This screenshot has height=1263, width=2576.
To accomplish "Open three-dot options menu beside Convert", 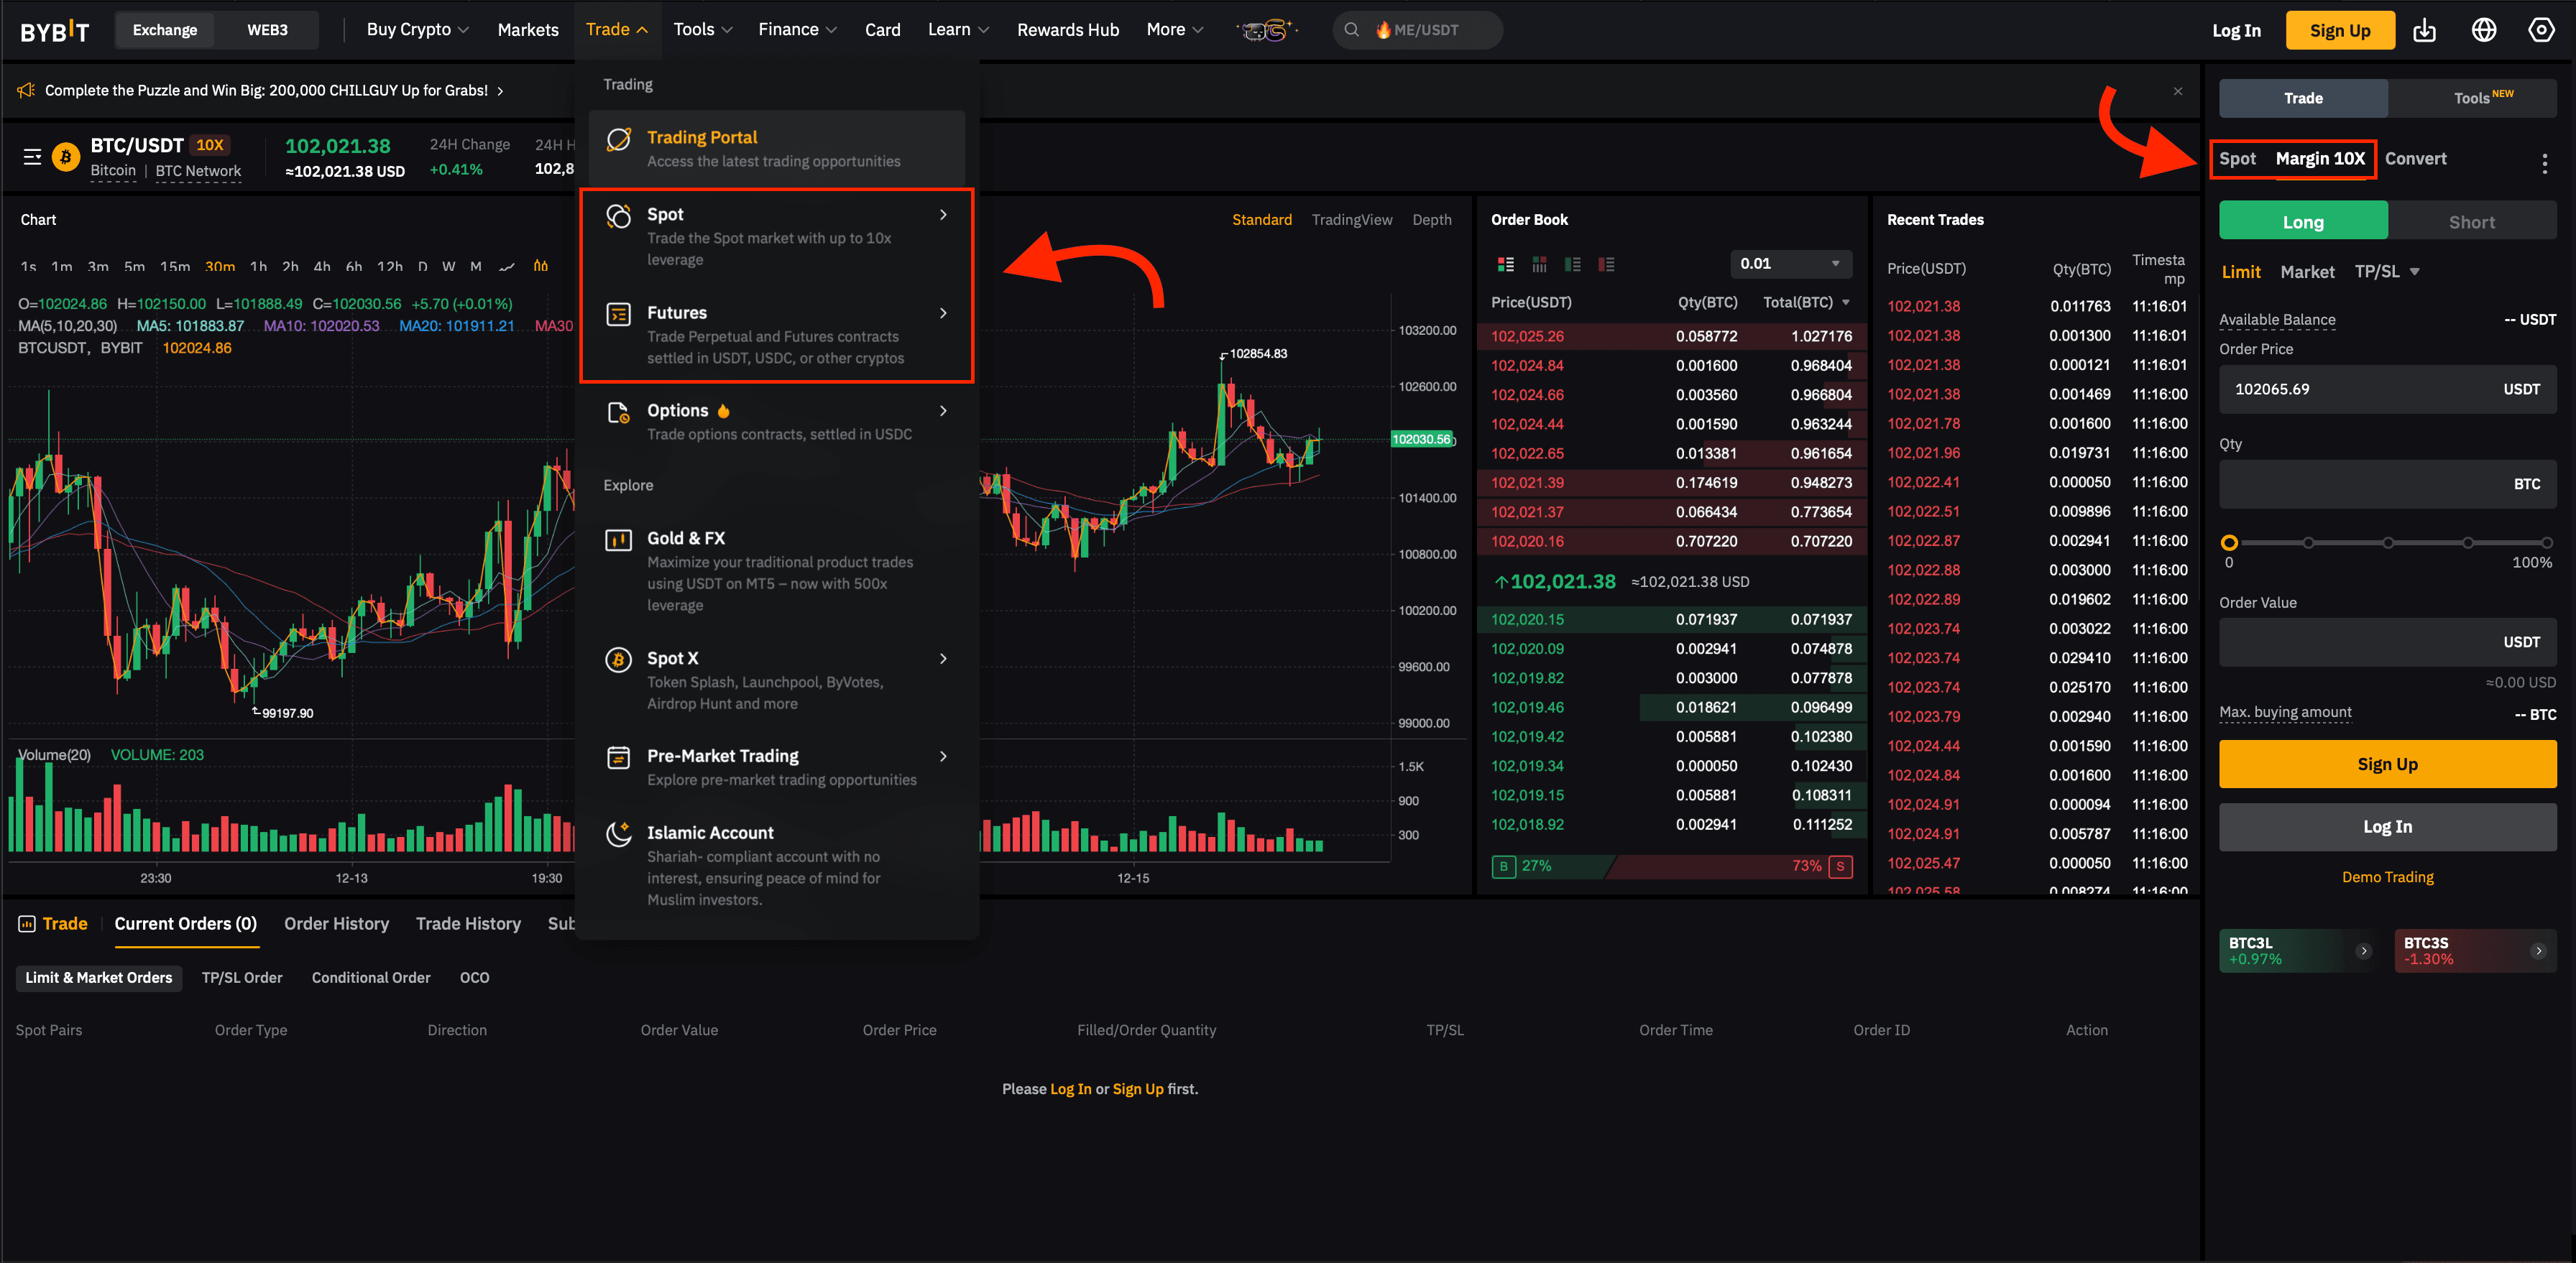I will pyautogui.click(x=2544, y=163).
